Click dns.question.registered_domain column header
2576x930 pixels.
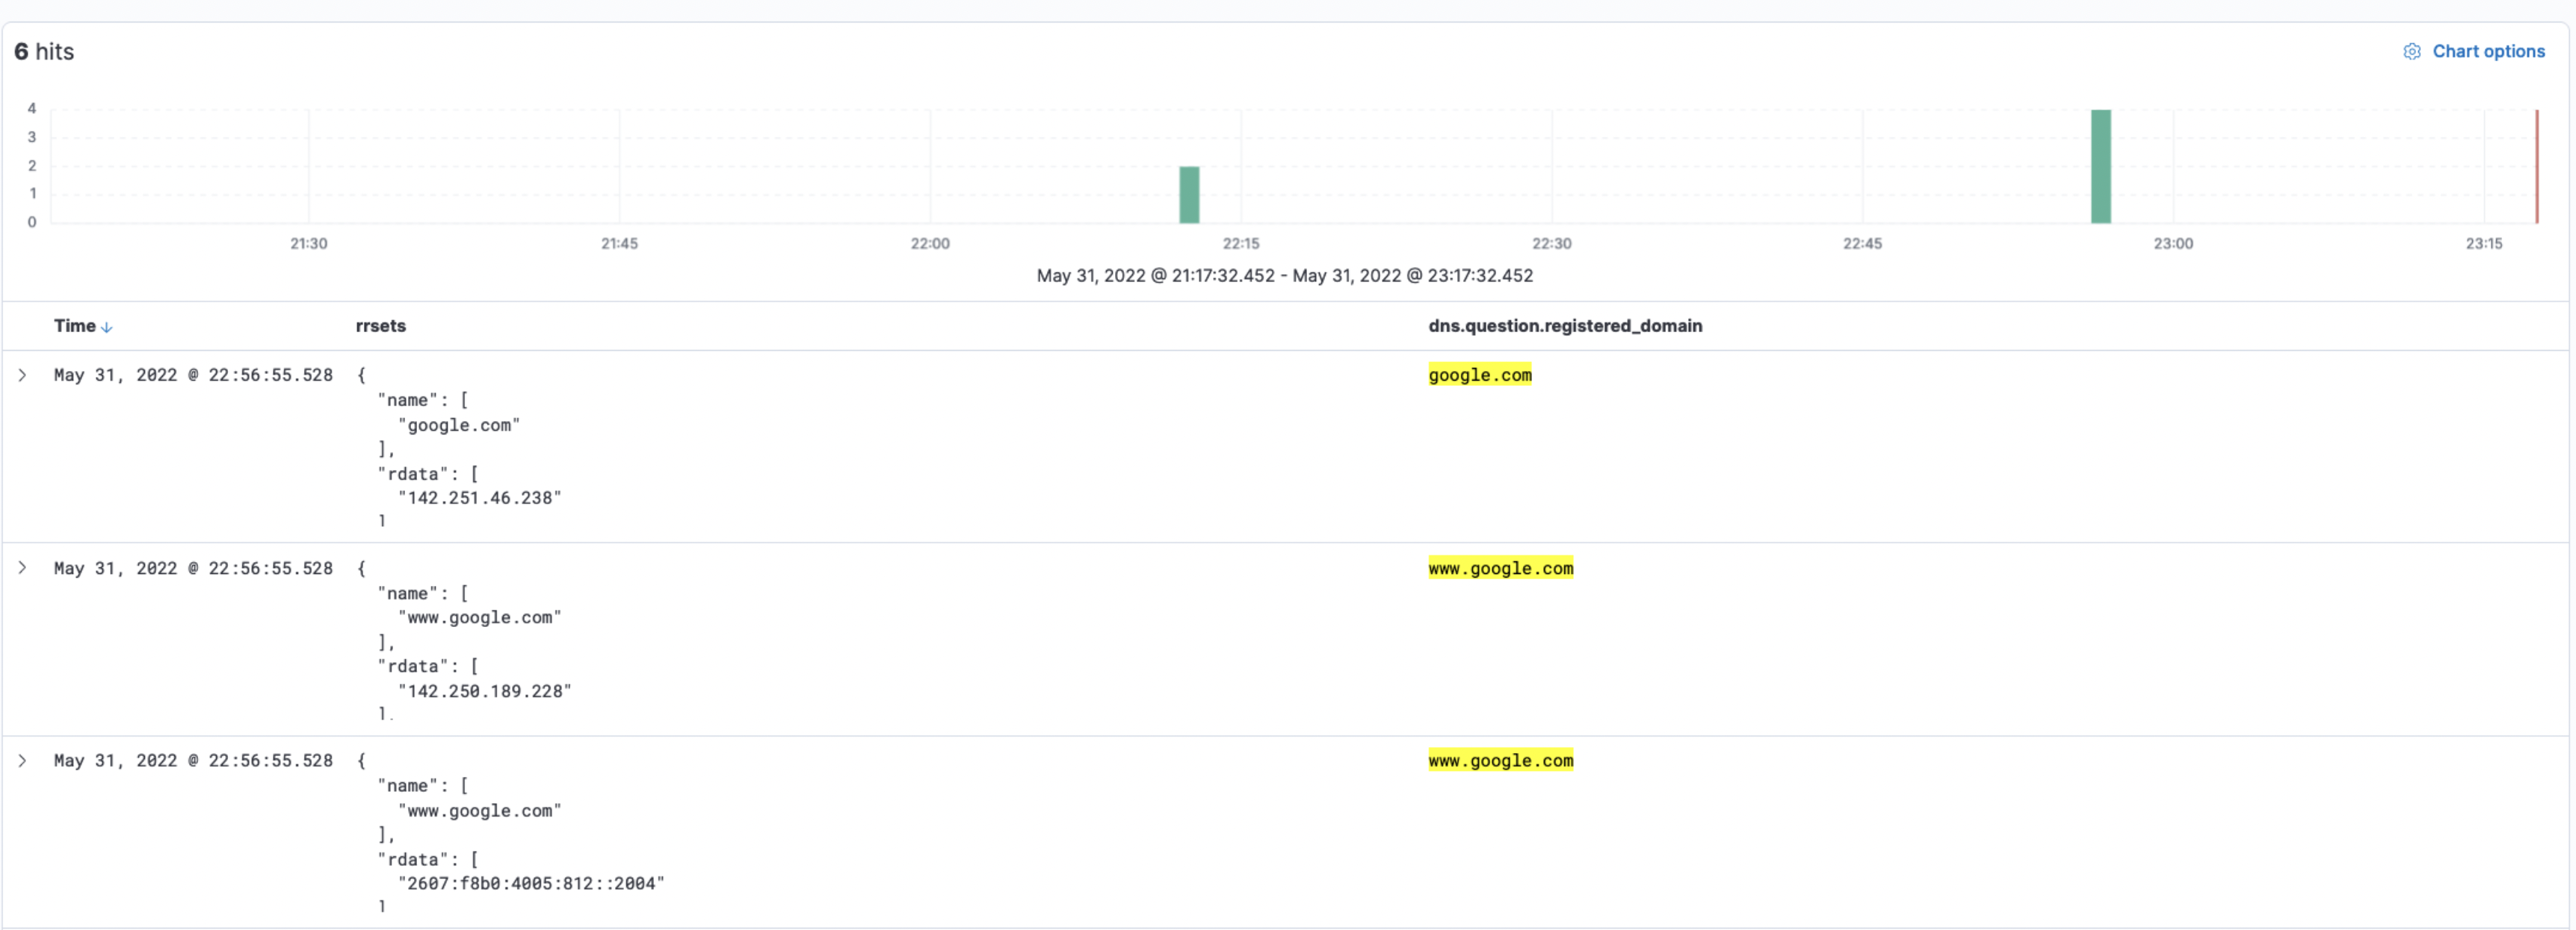pos(1565,327)
